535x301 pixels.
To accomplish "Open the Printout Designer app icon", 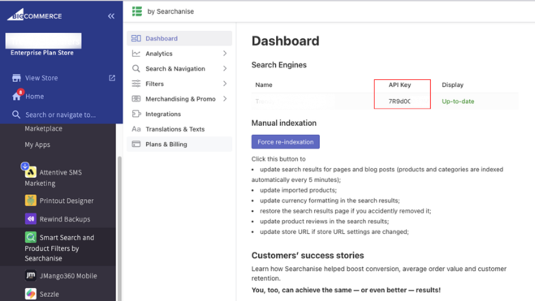I will click(x=31, y=200).
